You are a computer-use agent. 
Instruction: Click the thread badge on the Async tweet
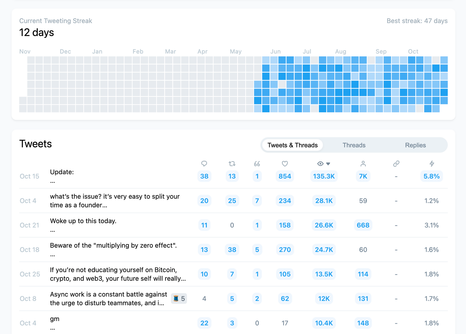pos(179,298)
